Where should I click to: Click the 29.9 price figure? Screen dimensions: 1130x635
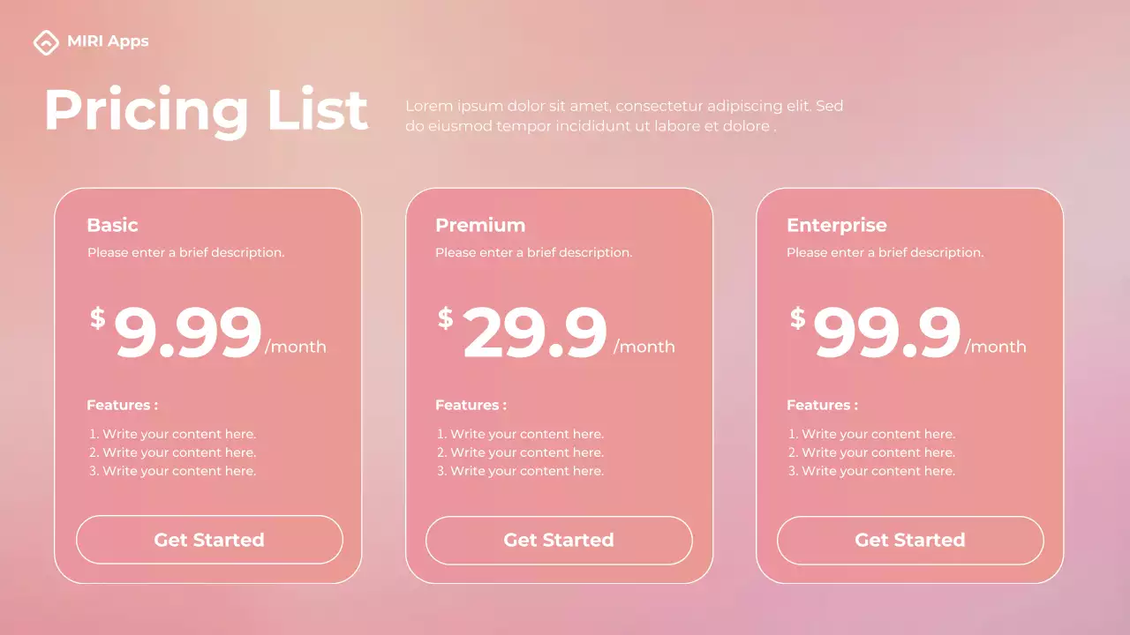535,332
